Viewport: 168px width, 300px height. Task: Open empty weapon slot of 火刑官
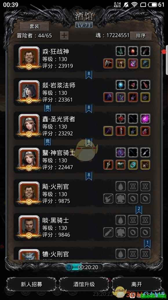pos(108,198)
